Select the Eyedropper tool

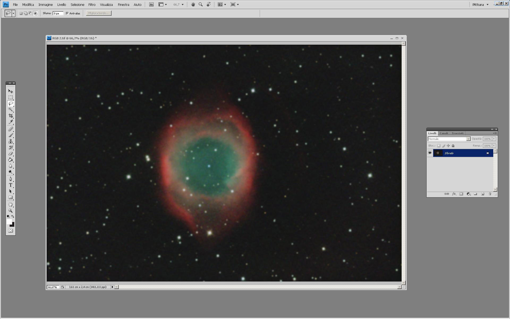[x=11, y=122]
